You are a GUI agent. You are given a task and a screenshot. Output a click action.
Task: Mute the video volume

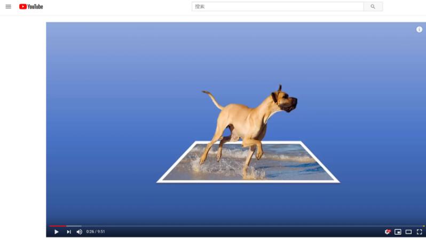tap(80, 232)
